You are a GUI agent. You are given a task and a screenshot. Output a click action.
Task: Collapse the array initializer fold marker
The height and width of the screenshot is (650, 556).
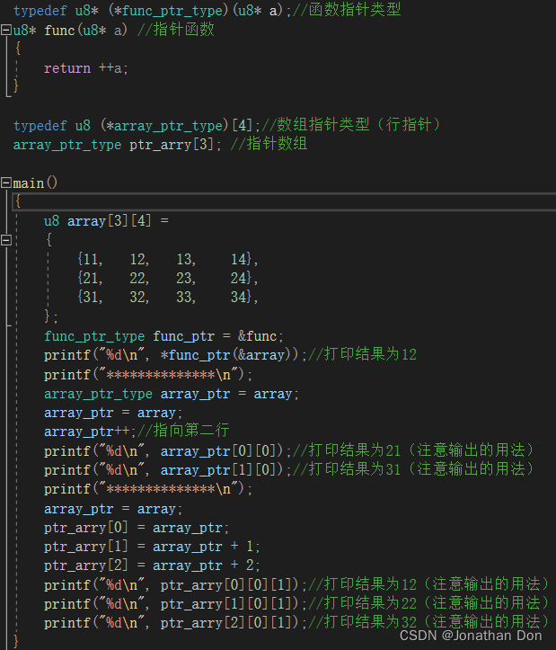click(6, 240)
